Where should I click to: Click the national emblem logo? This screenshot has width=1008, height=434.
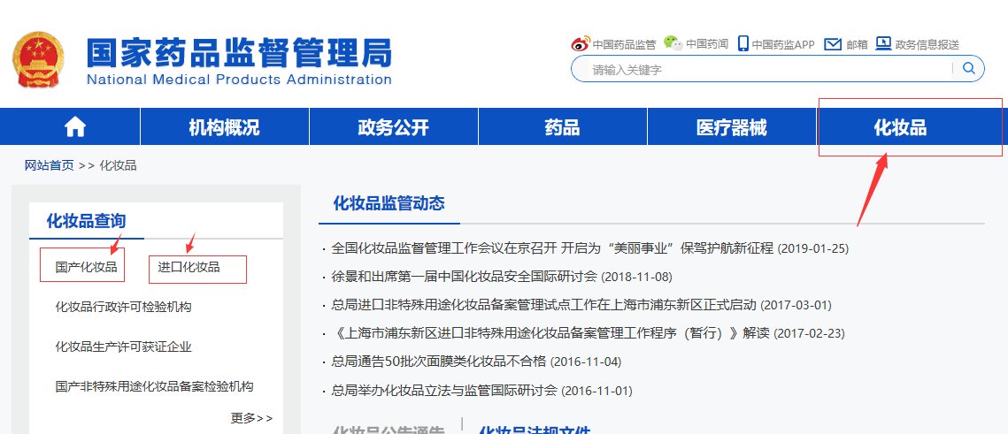tap(38, 60)
